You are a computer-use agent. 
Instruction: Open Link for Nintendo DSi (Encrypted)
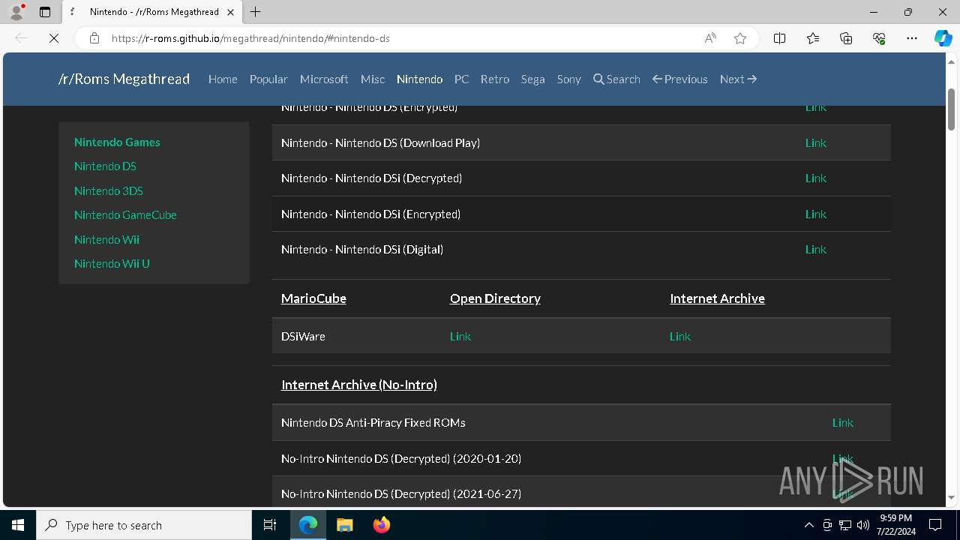pyautogui.click(x=816, y=214)
